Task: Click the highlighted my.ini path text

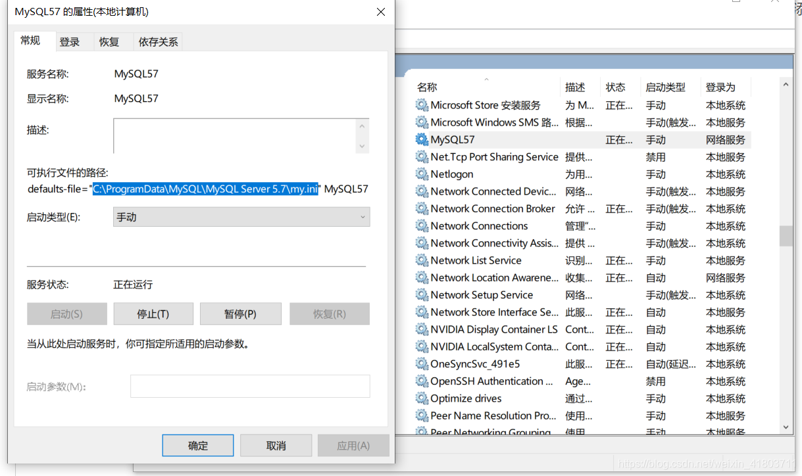Action: [x=206, y=189]
